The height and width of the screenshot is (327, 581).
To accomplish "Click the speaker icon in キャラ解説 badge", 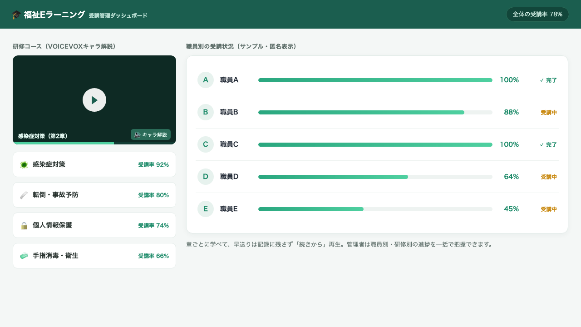I will [138, 135].
